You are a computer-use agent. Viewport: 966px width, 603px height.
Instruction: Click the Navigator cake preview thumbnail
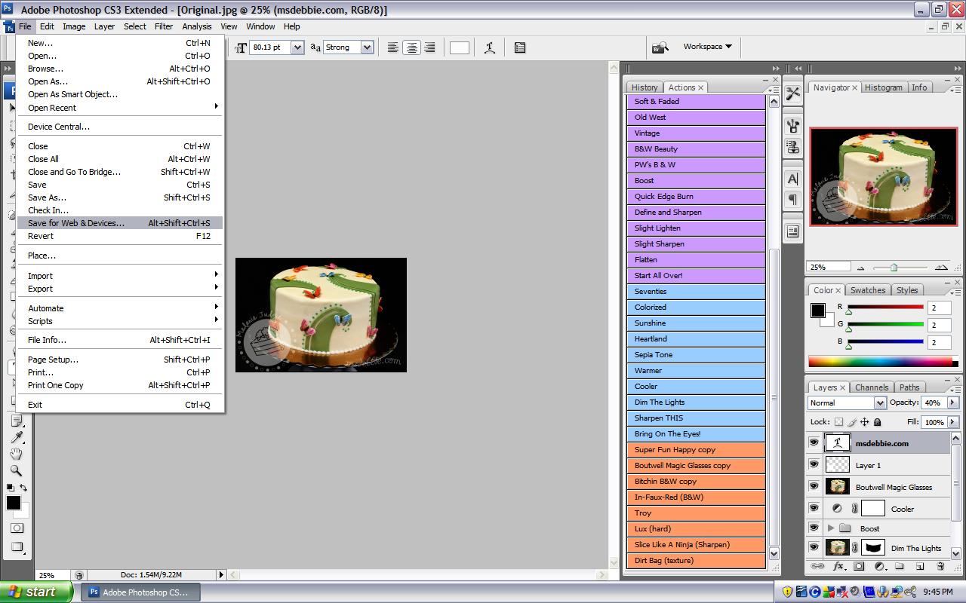click(883, 176)
